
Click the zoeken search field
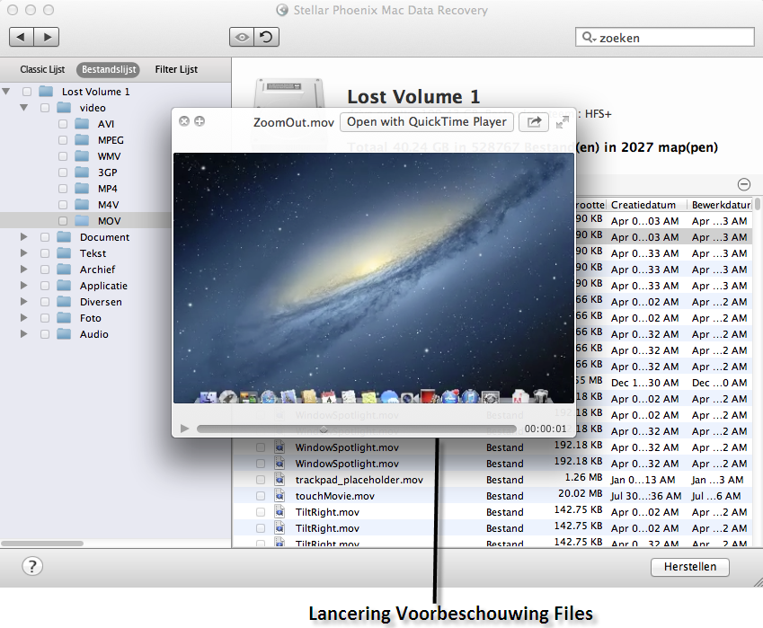click(x=665, y=37)
